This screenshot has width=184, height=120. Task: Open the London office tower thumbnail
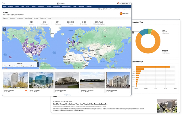pos(16,80)
